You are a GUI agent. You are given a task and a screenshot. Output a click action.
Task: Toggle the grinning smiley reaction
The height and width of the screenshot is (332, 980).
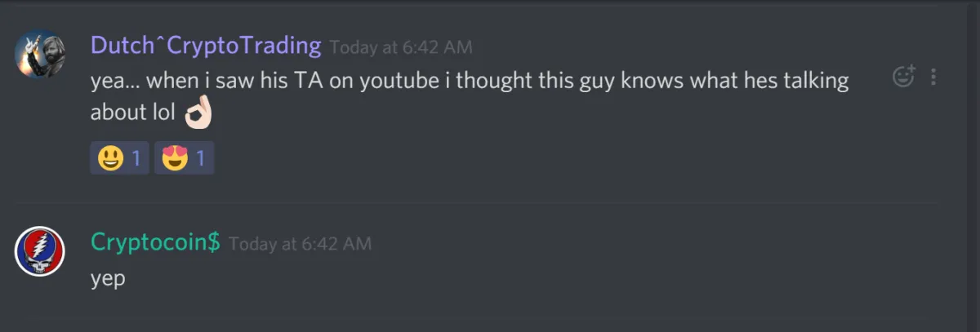coord(119,158)
